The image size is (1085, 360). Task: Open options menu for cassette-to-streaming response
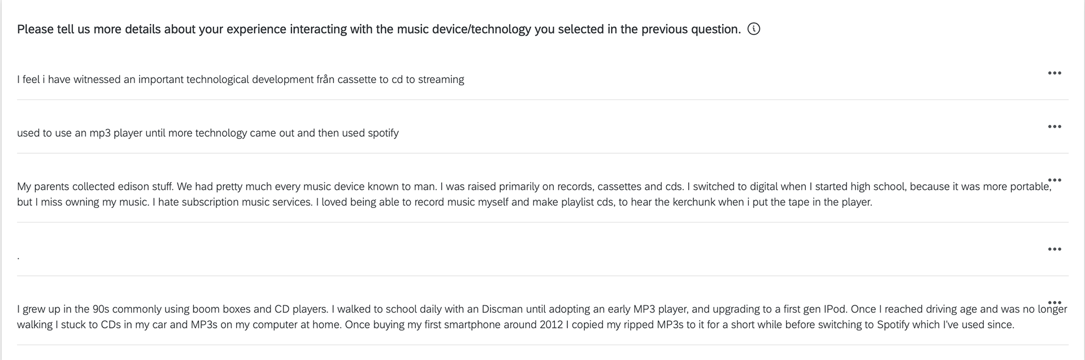(x=1054, y=73)
